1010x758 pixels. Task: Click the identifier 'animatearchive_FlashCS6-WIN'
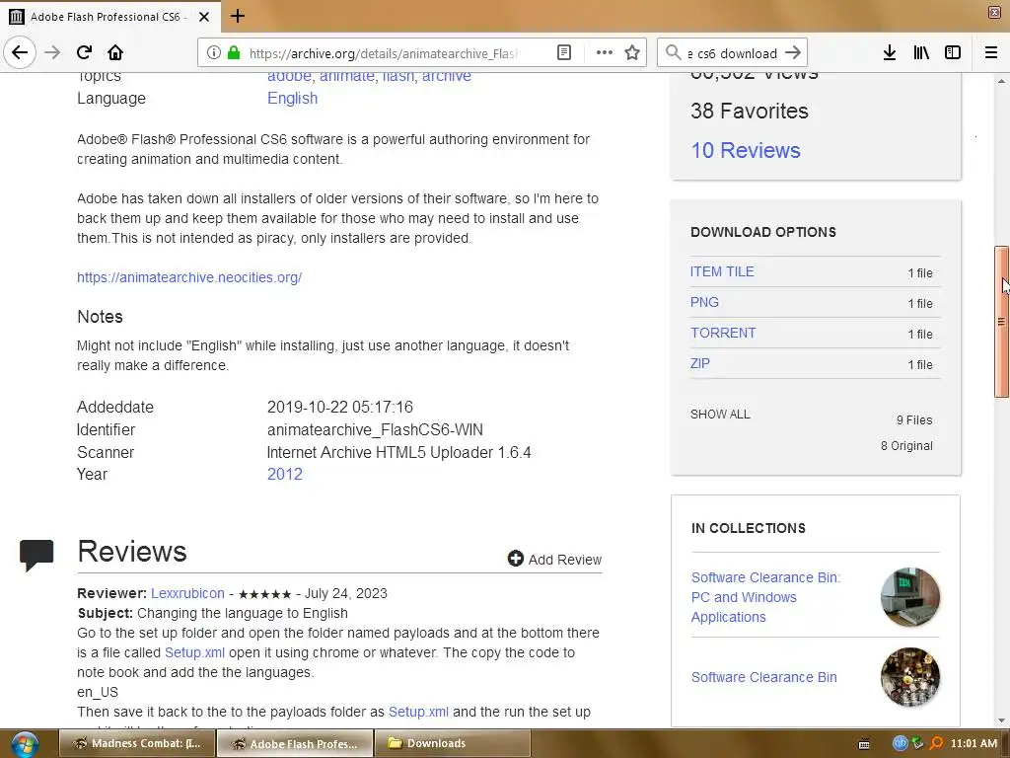tap(375, 429)
